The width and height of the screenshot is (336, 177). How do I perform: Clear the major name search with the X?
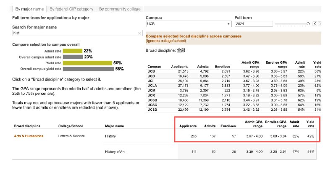pyautogui.click(x=139, y=33)
